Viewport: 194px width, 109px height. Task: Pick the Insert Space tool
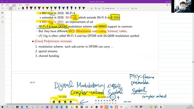19,8
